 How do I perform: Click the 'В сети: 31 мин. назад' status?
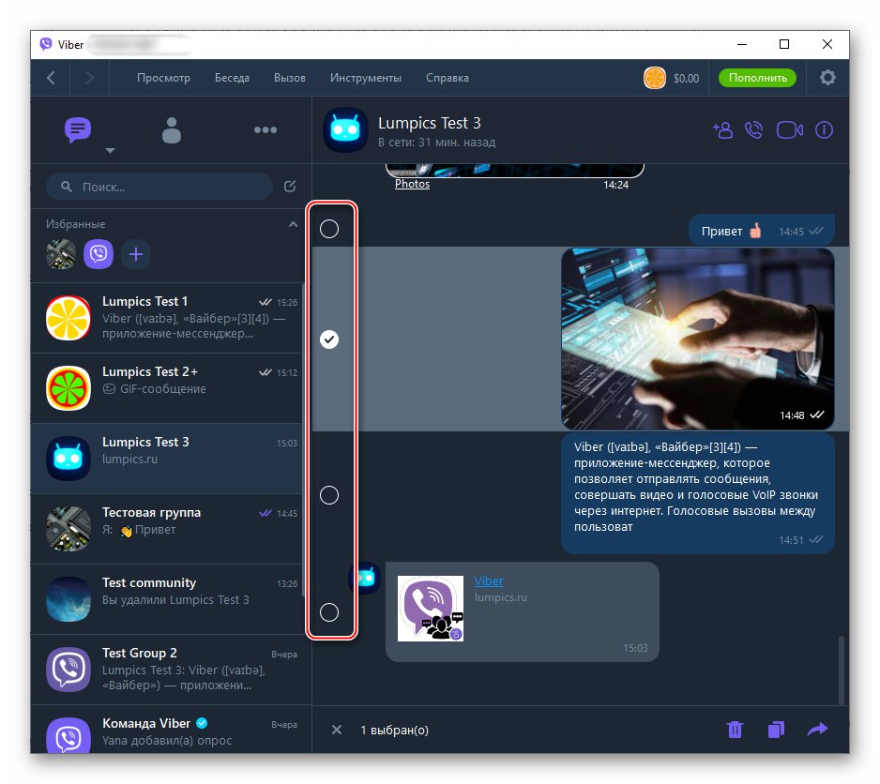[436, 142]
